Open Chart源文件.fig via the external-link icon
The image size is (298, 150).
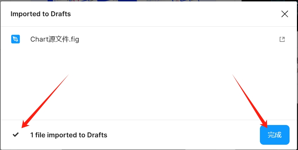coord(282,39)
